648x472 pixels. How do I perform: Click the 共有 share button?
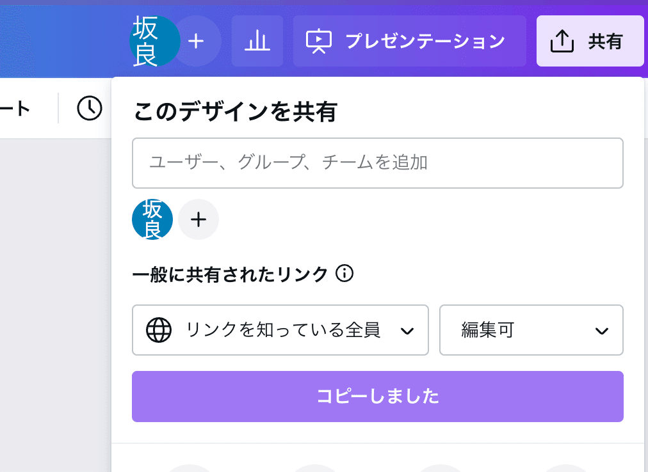point(590,41)
